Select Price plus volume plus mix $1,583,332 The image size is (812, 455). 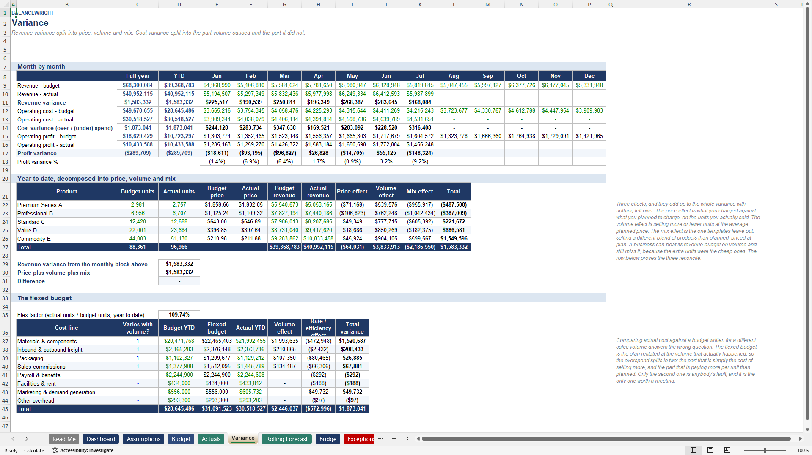[x=179, y=273]
